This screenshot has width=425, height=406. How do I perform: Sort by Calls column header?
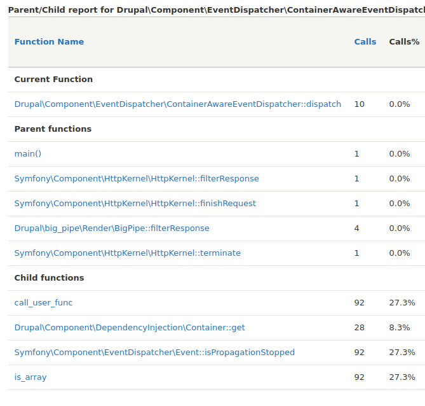[x=365, y=42]
